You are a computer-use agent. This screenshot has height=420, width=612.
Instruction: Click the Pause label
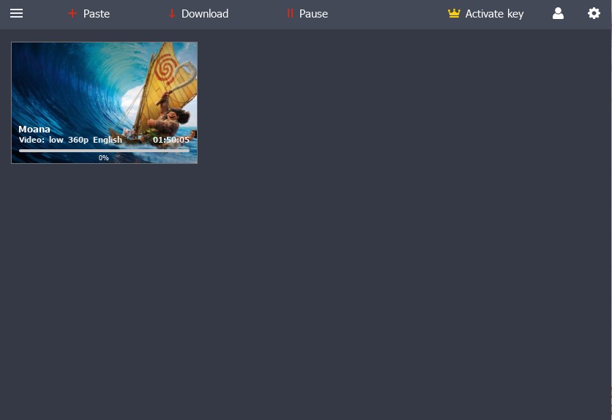point(313,14)
